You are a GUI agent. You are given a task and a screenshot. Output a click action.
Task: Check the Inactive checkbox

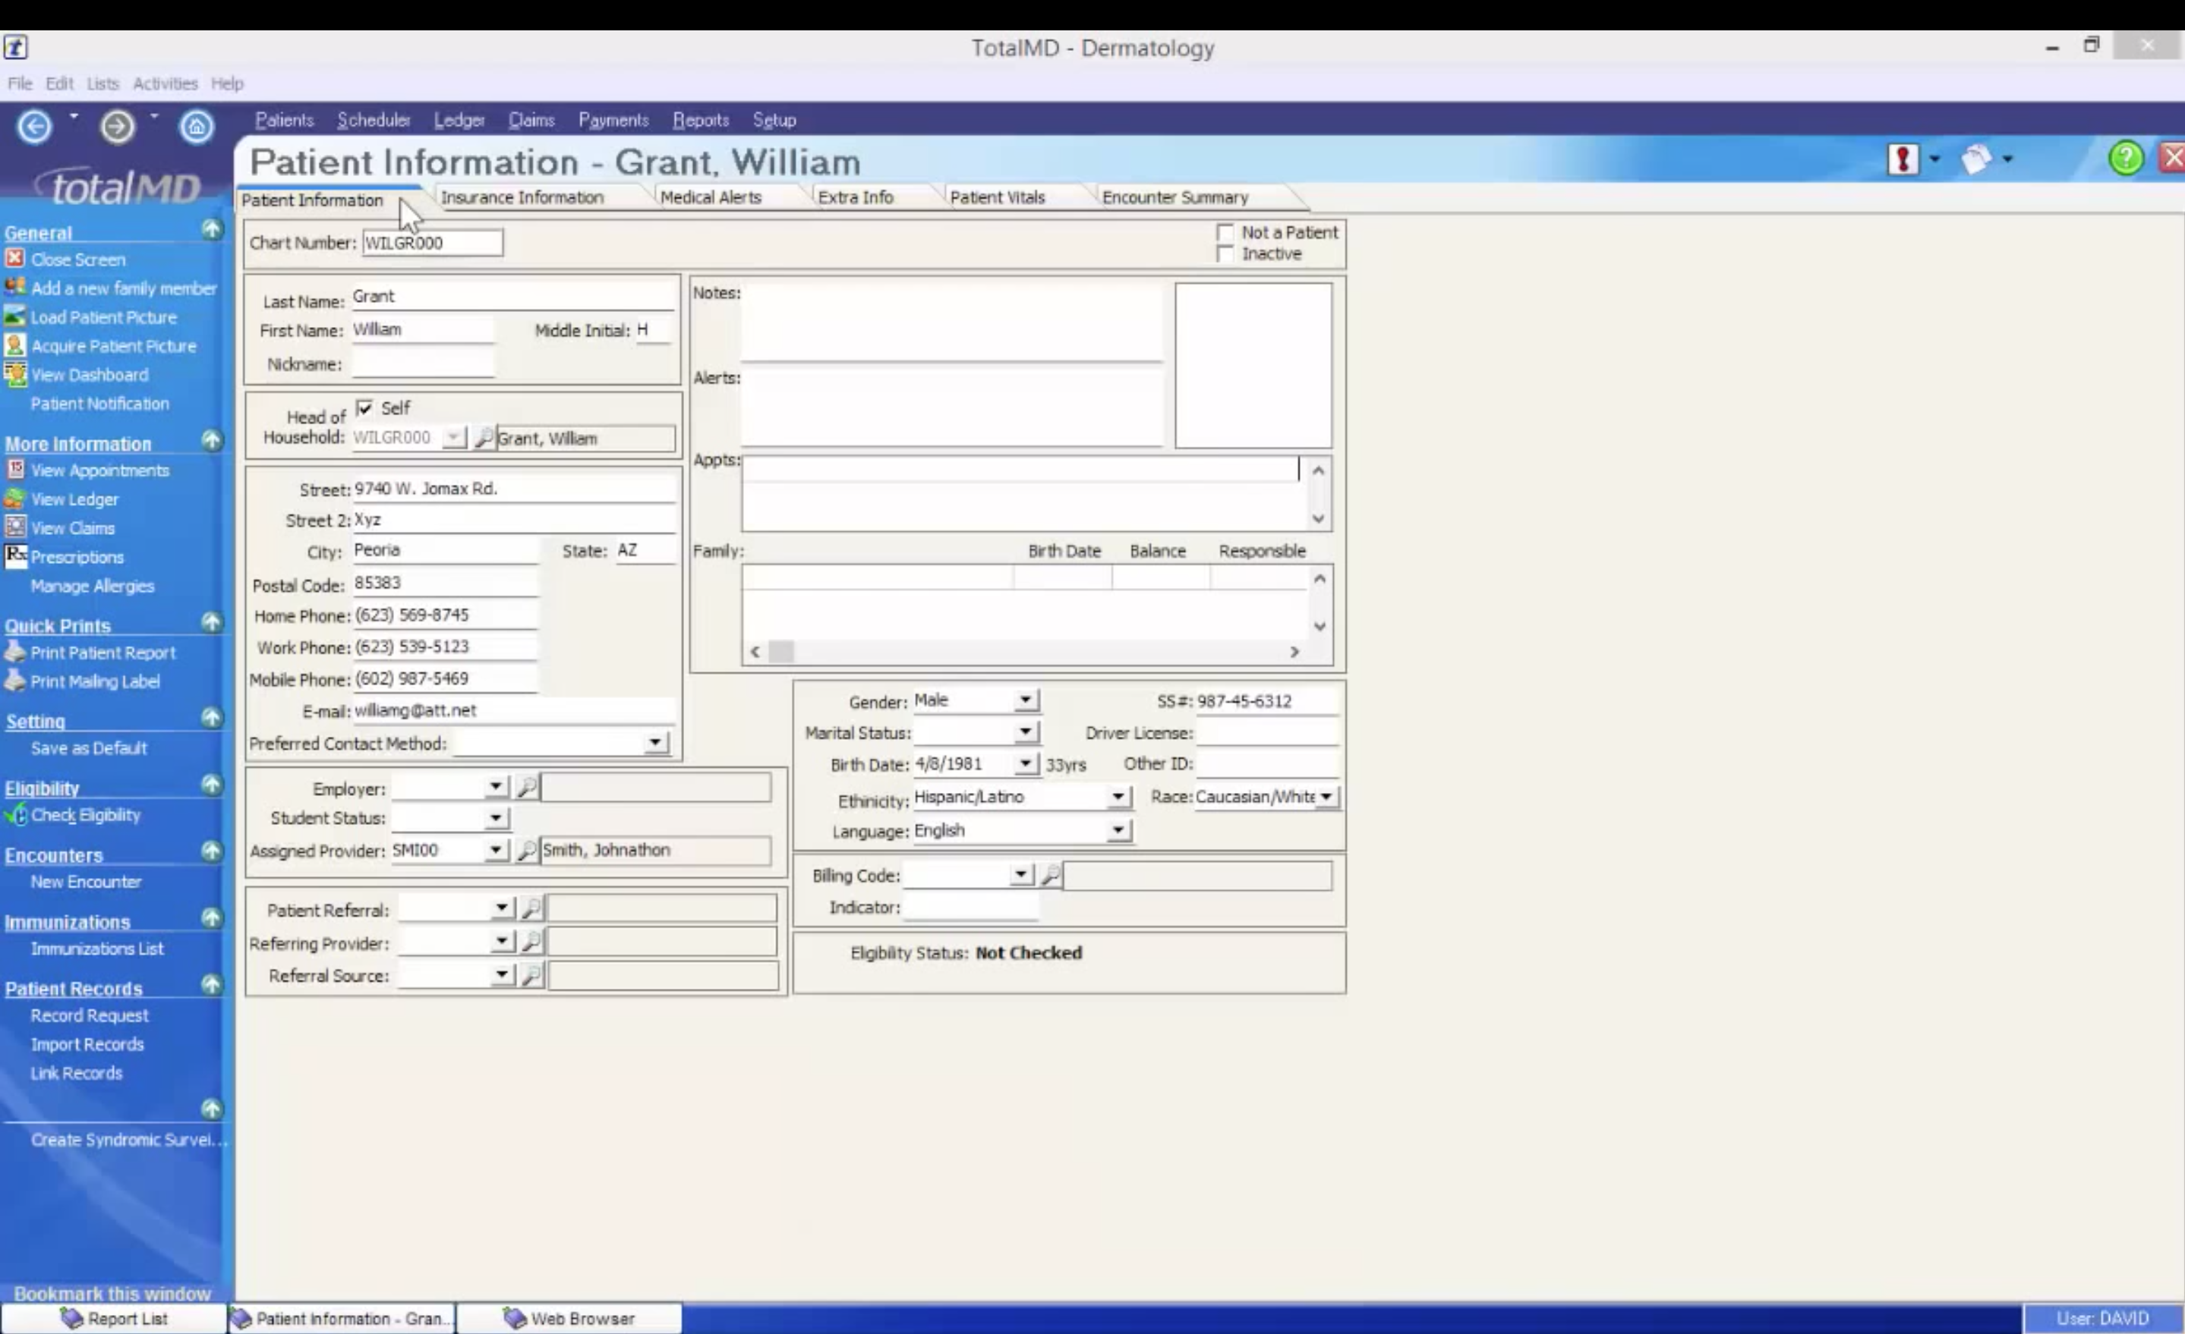point(1225,254)
